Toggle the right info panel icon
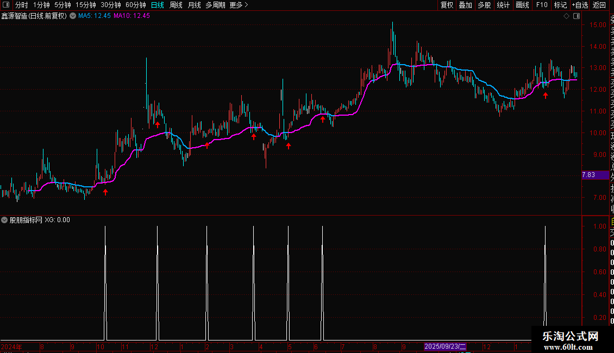614x353 pixels. tap(577, 16)
